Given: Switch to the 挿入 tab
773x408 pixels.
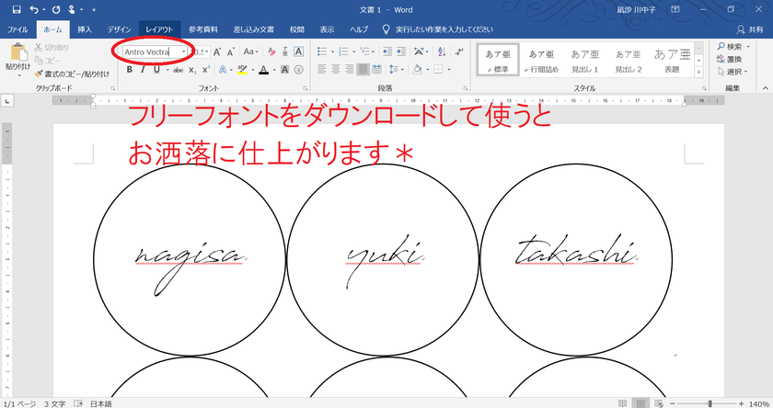Looking at the screenshot, I should point(85,29).
